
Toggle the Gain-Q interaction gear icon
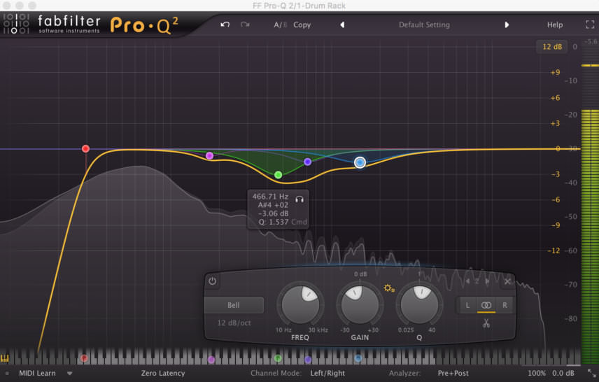(x=389, y=288)
